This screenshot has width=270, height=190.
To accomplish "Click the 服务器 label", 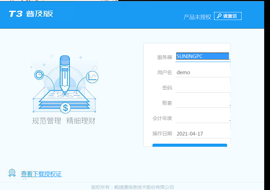I will (x=165, y=57).
